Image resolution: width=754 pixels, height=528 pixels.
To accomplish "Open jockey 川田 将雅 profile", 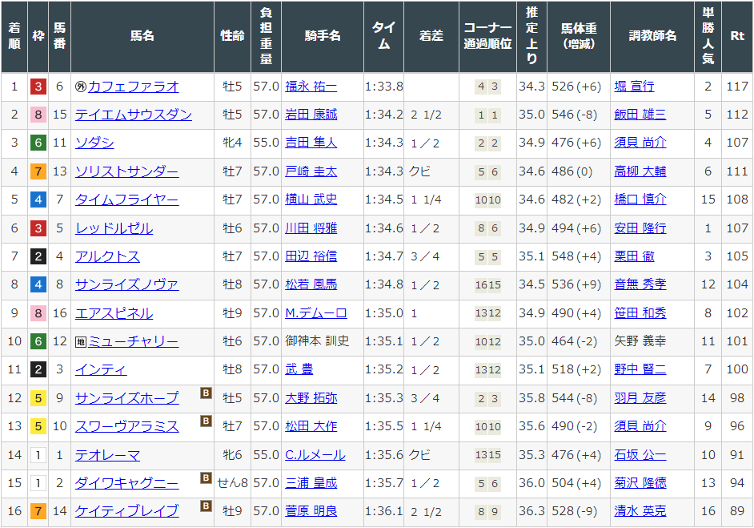I will point(311,228).
